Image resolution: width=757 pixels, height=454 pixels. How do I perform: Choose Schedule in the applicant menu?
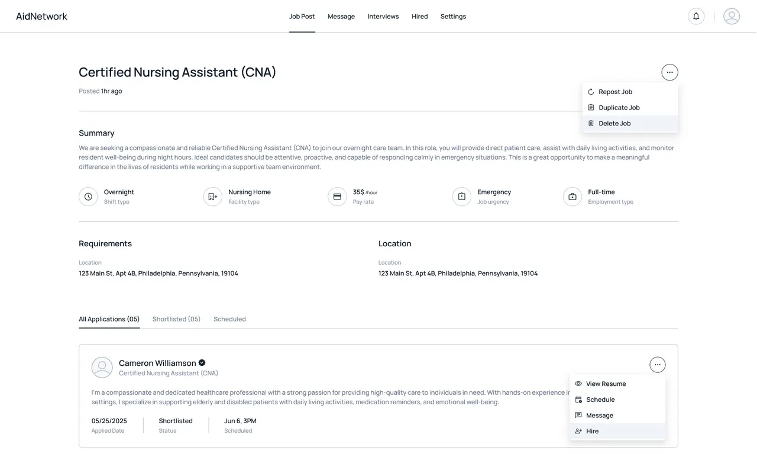tap(617, 400)
